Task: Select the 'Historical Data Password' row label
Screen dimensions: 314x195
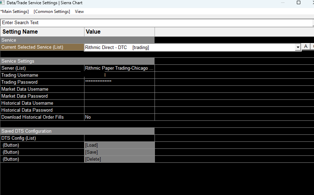Action: point(27,110)
